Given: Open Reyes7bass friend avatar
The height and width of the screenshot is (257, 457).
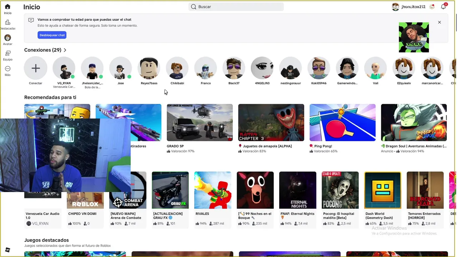Looking at the screenshot, I should [149, 68].
